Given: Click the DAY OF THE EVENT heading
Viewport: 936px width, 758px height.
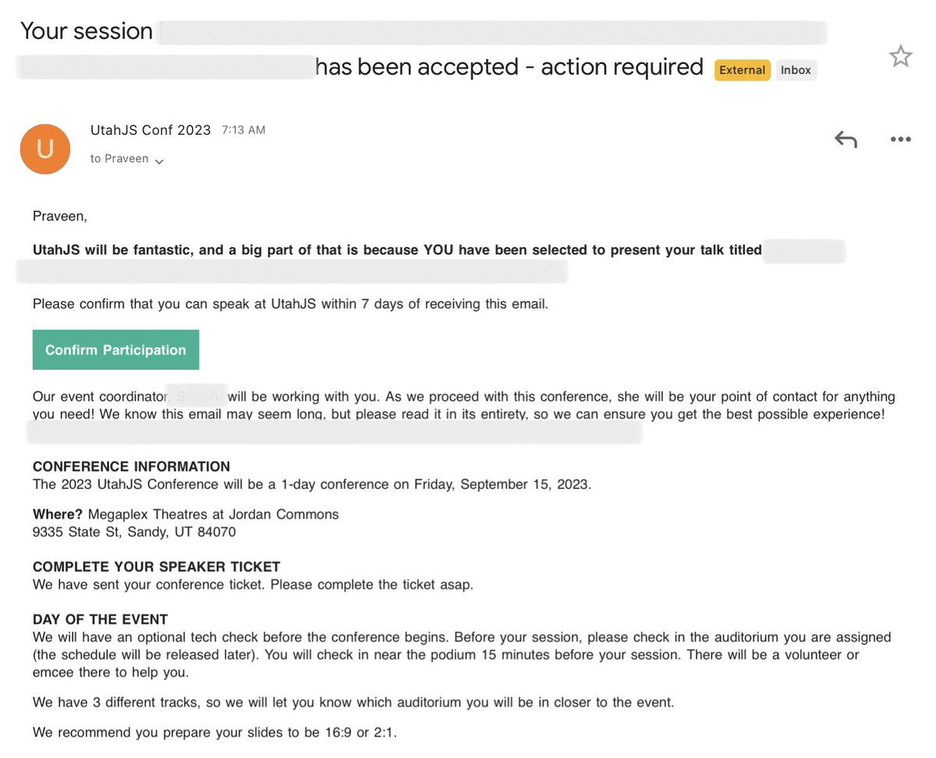Looking at the screenshot, I should 100,620.
